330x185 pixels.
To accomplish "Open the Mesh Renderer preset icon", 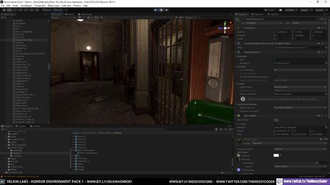I will [x=322, y=52].
